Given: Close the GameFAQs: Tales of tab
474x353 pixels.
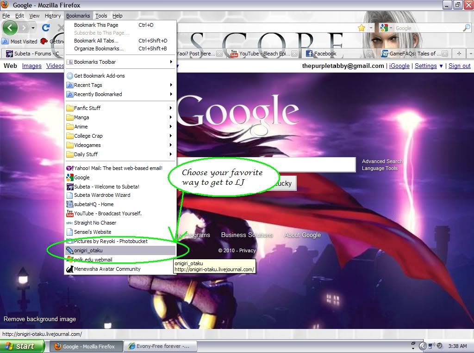Looking at the screenshot, I should (x=445, y=54).
